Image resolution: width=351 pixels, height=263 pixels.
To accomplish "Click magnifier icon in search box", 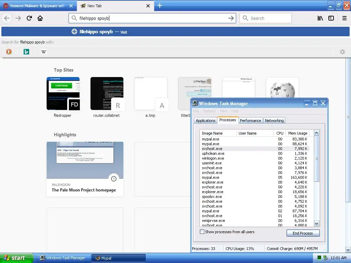I will pyautogui.click(x=245, y=18).
